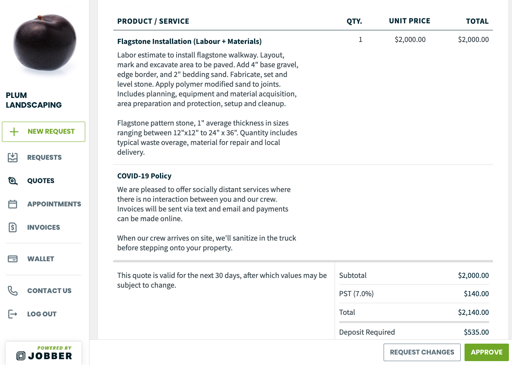Image resolution: width=512 pixels, height=365 pixels.
Task: Click the Appointments calendar icon
Action: (13, 204)
